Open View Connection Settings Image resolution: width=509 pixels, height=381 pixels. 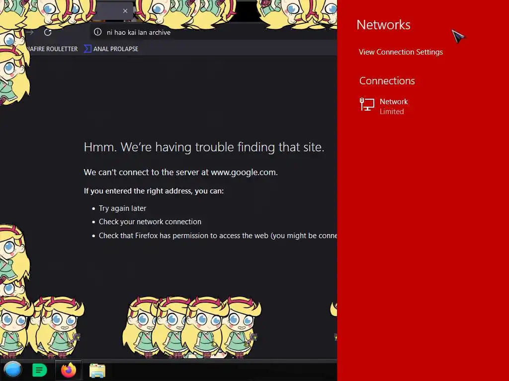[x=401, y=52]
